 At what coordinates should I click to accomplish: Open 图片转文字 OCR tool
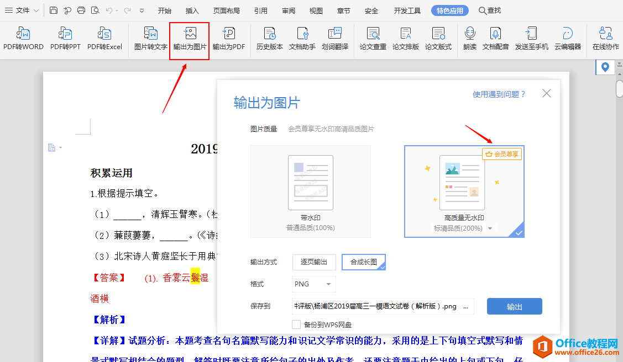coord(150,39)
